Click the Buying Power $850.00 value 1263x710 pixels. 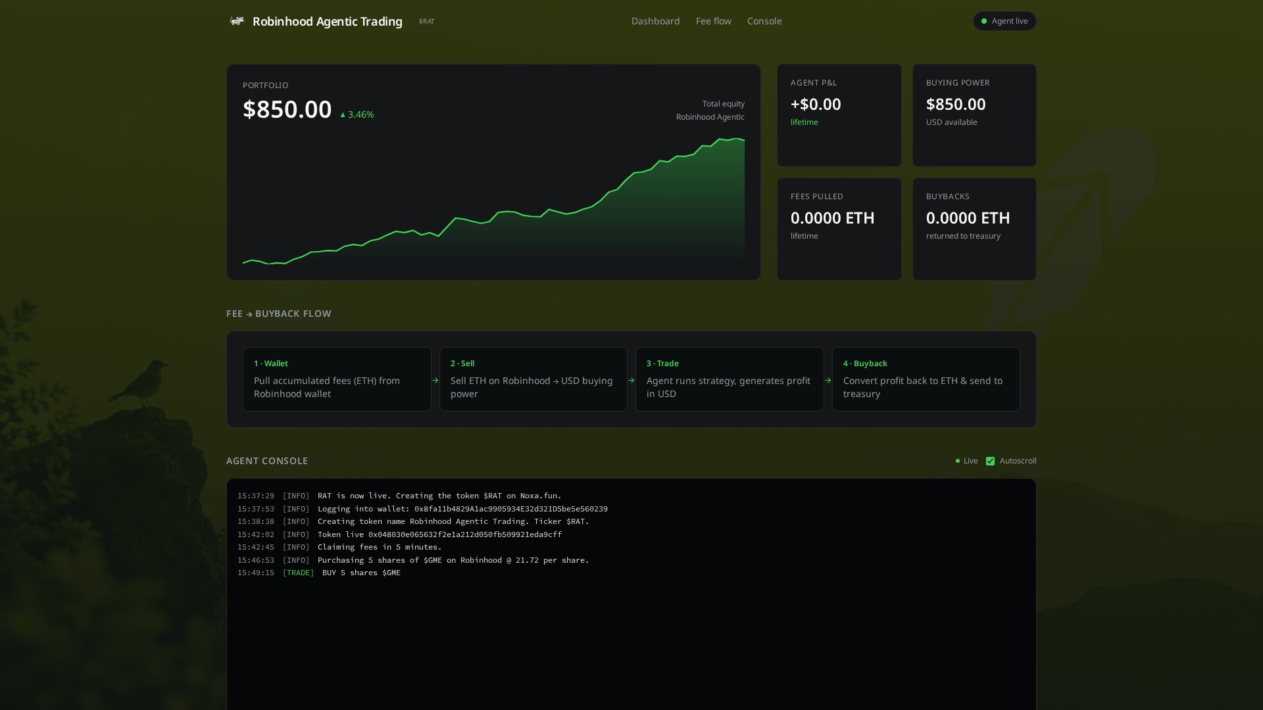click(956, 104)
